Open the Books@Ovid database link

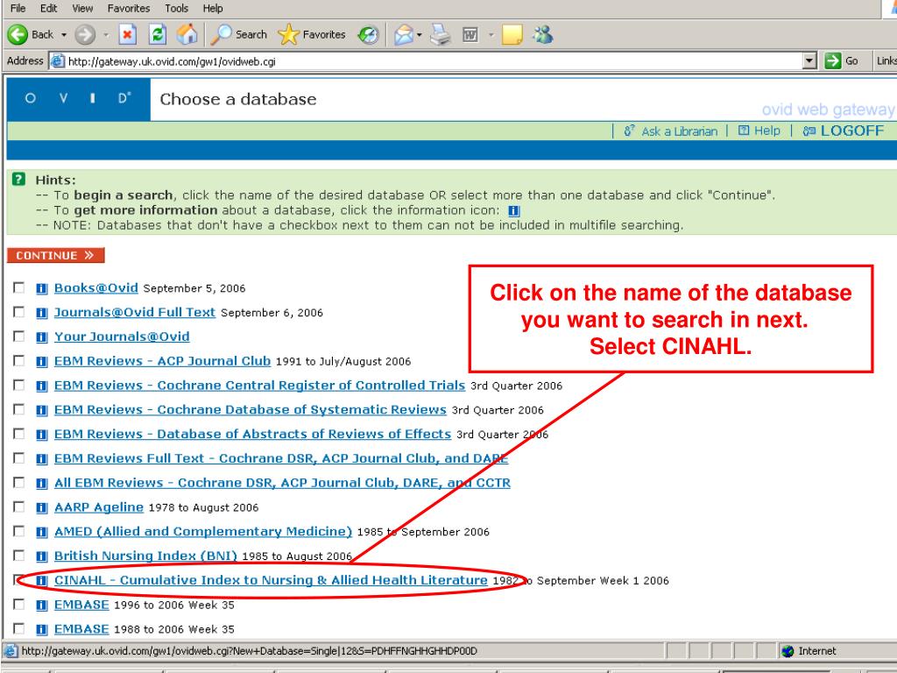(96, 287)
